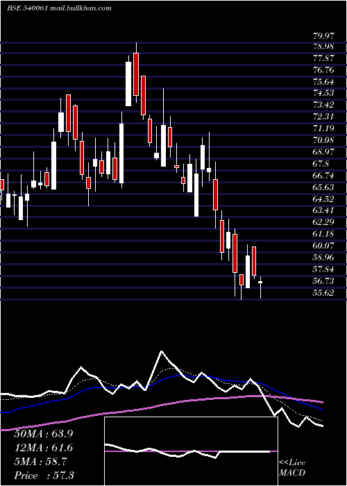The width and height of the screenshot is (347, 486).
Task: Click the 70.08 price axis label
Action: pyautogui.click(x=324, y=140)
